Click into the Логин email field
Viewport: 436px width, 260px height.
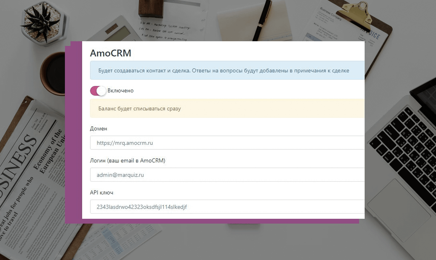227,175
